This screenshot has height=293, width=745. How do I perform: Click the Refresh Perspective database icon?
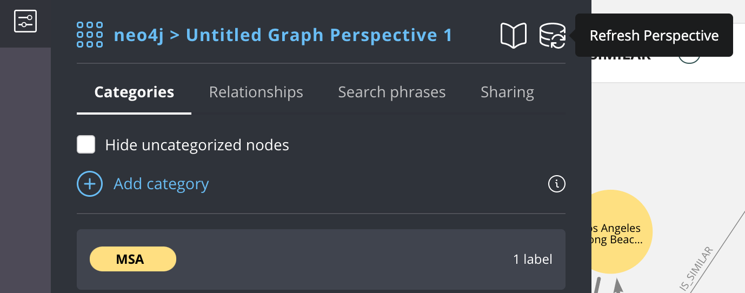(553, 36)
